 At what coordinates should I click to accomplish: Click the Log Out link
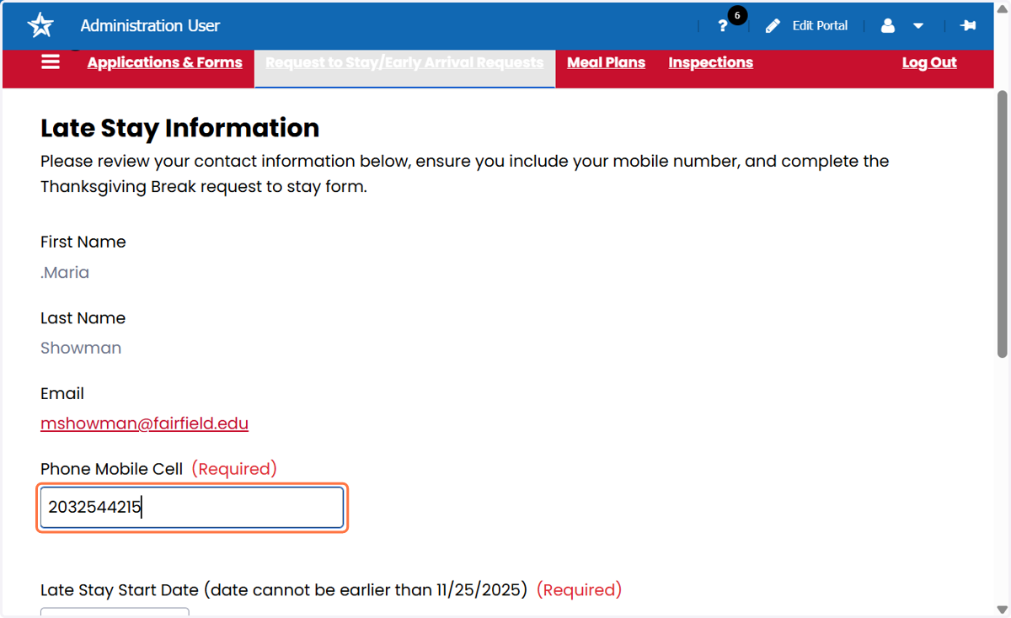(x=929, y=62)
